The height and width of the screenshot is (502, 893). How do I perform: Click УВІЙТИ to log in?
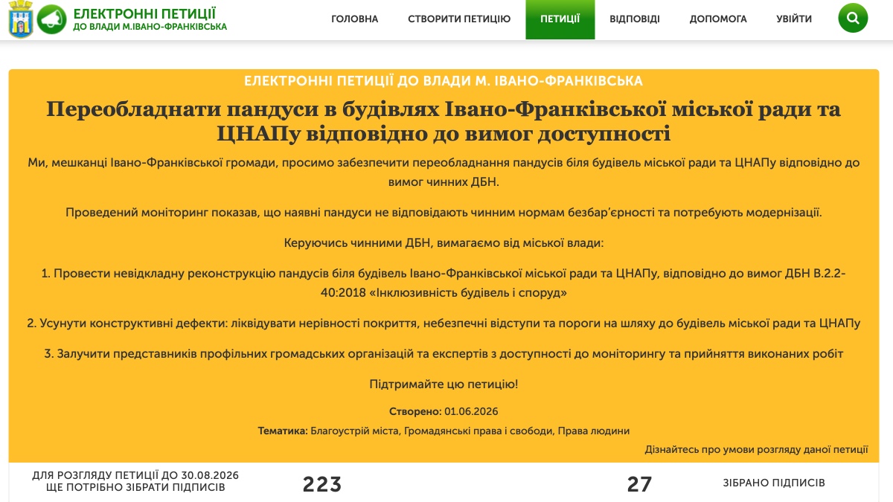tap(794, 19)
